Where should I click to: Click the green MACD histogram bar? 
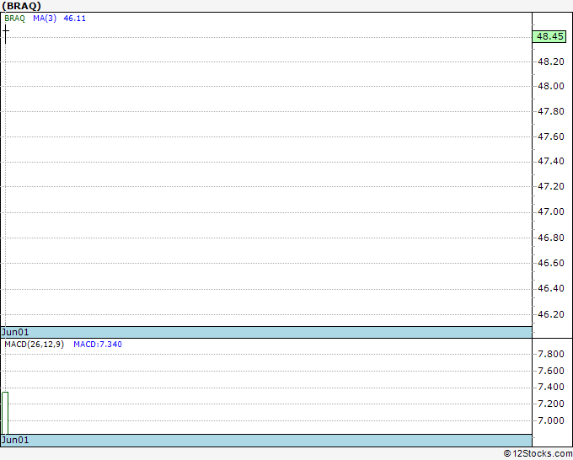click(x=5, y=413)
